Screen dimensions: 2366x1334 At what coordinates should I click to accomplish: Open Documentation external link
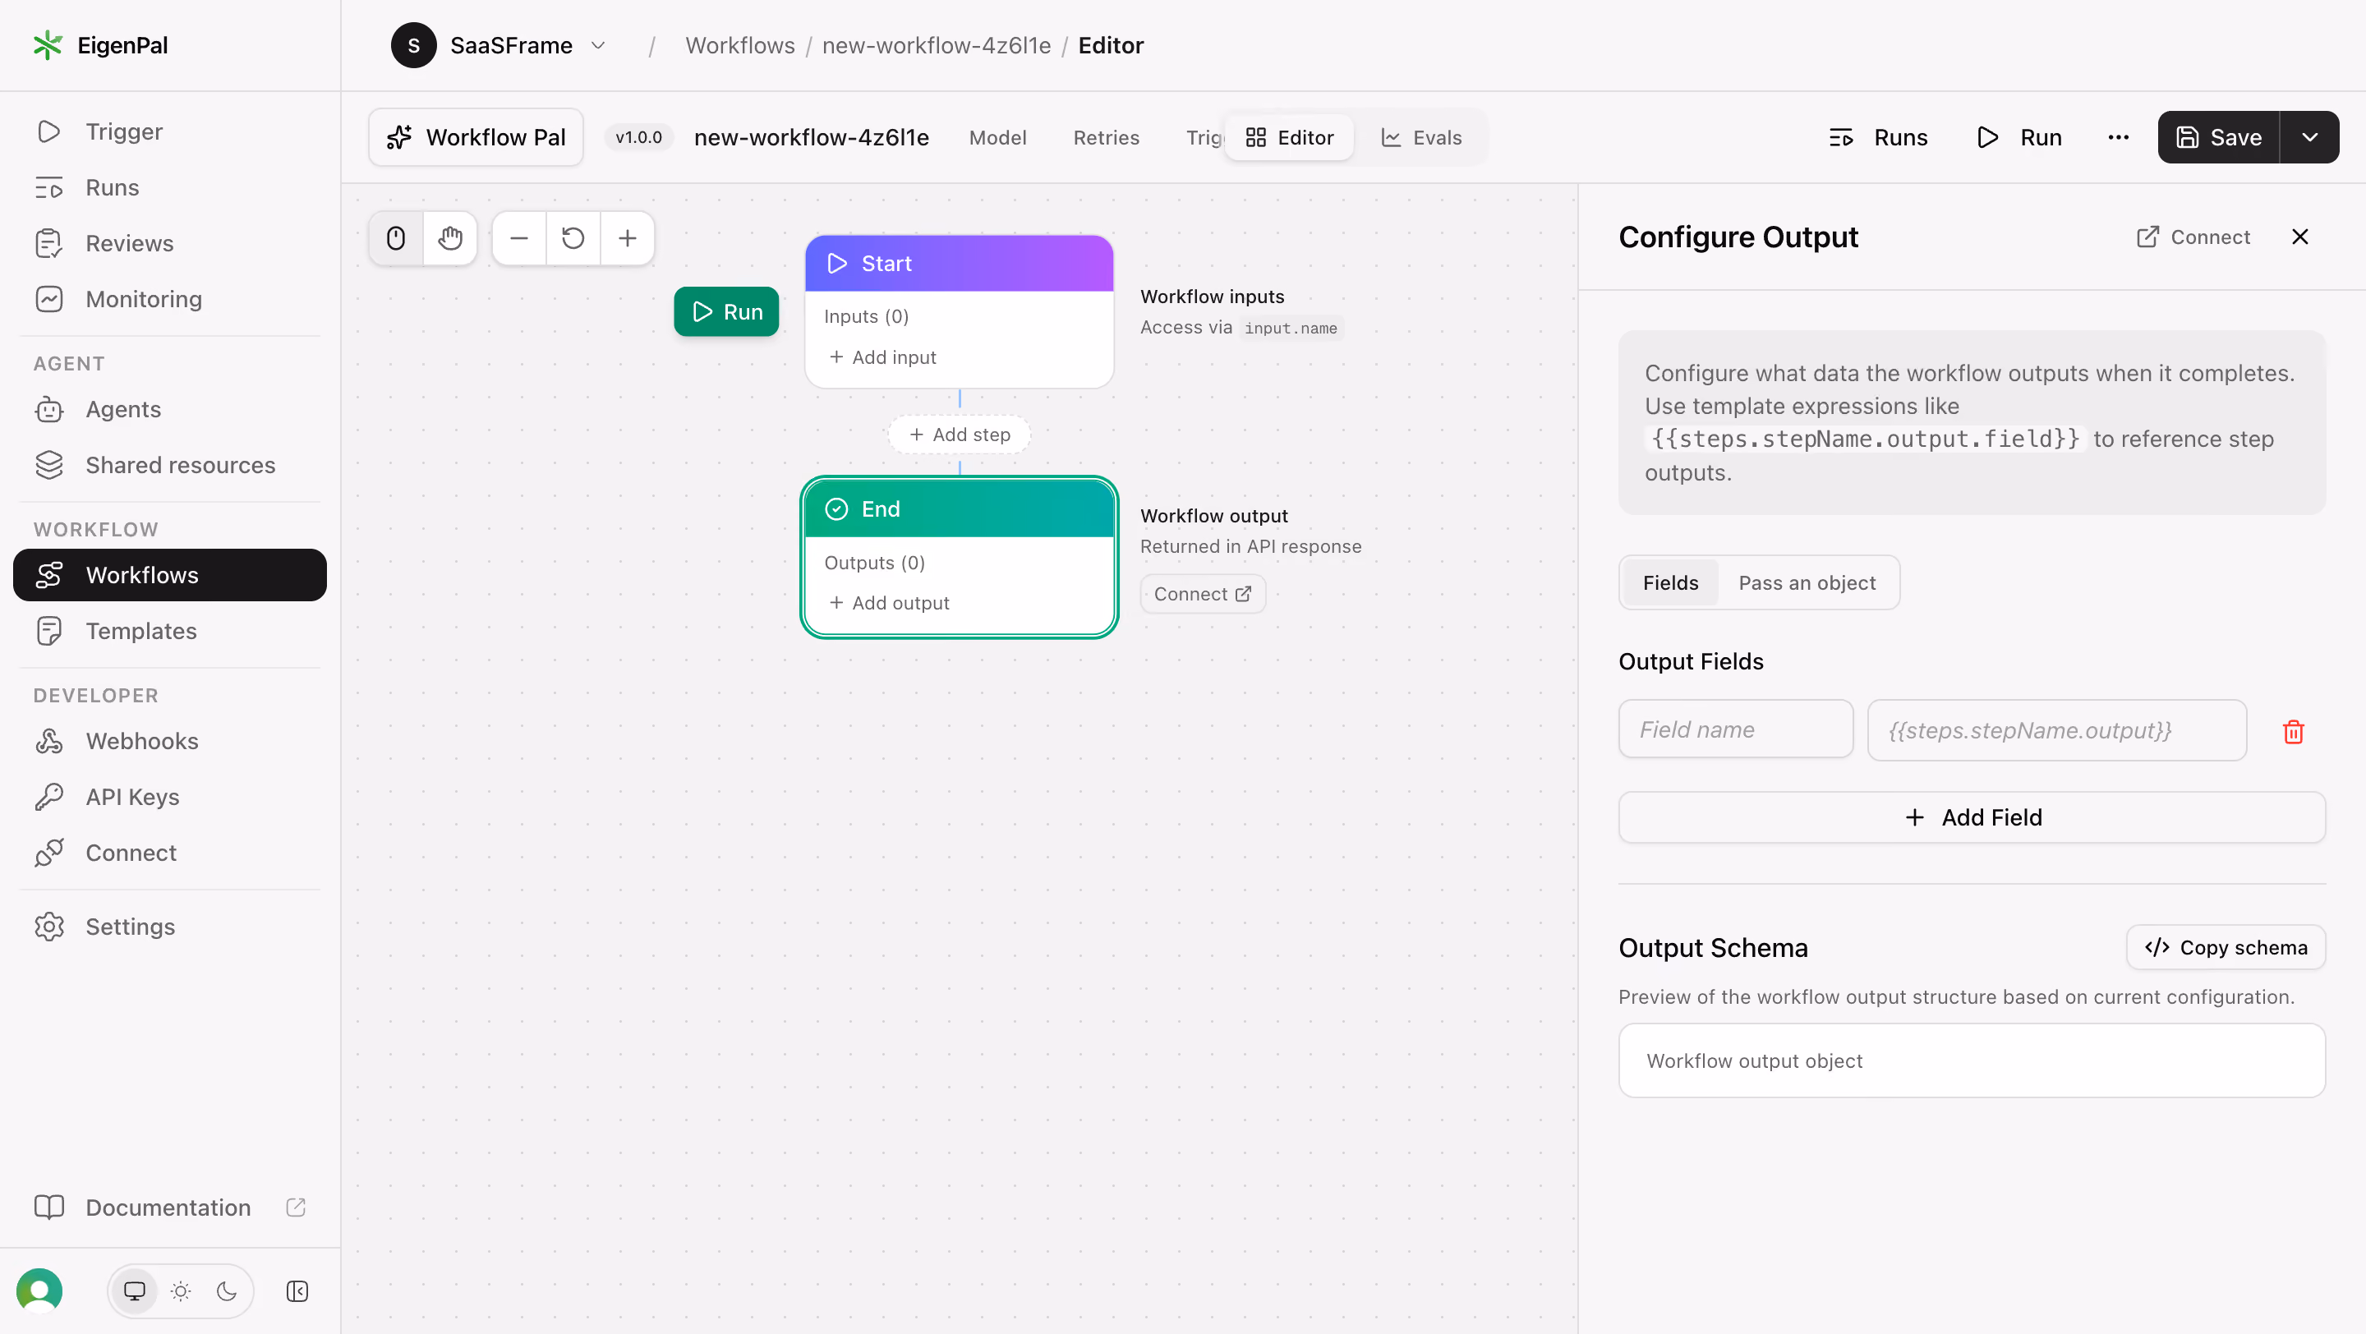coord(170,1207)
